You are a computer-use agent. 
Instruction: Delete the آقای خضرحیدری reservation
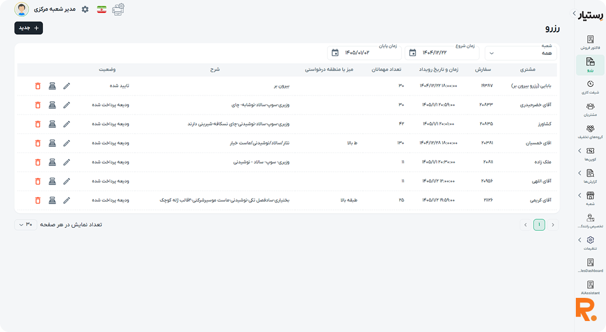point(38,105)
